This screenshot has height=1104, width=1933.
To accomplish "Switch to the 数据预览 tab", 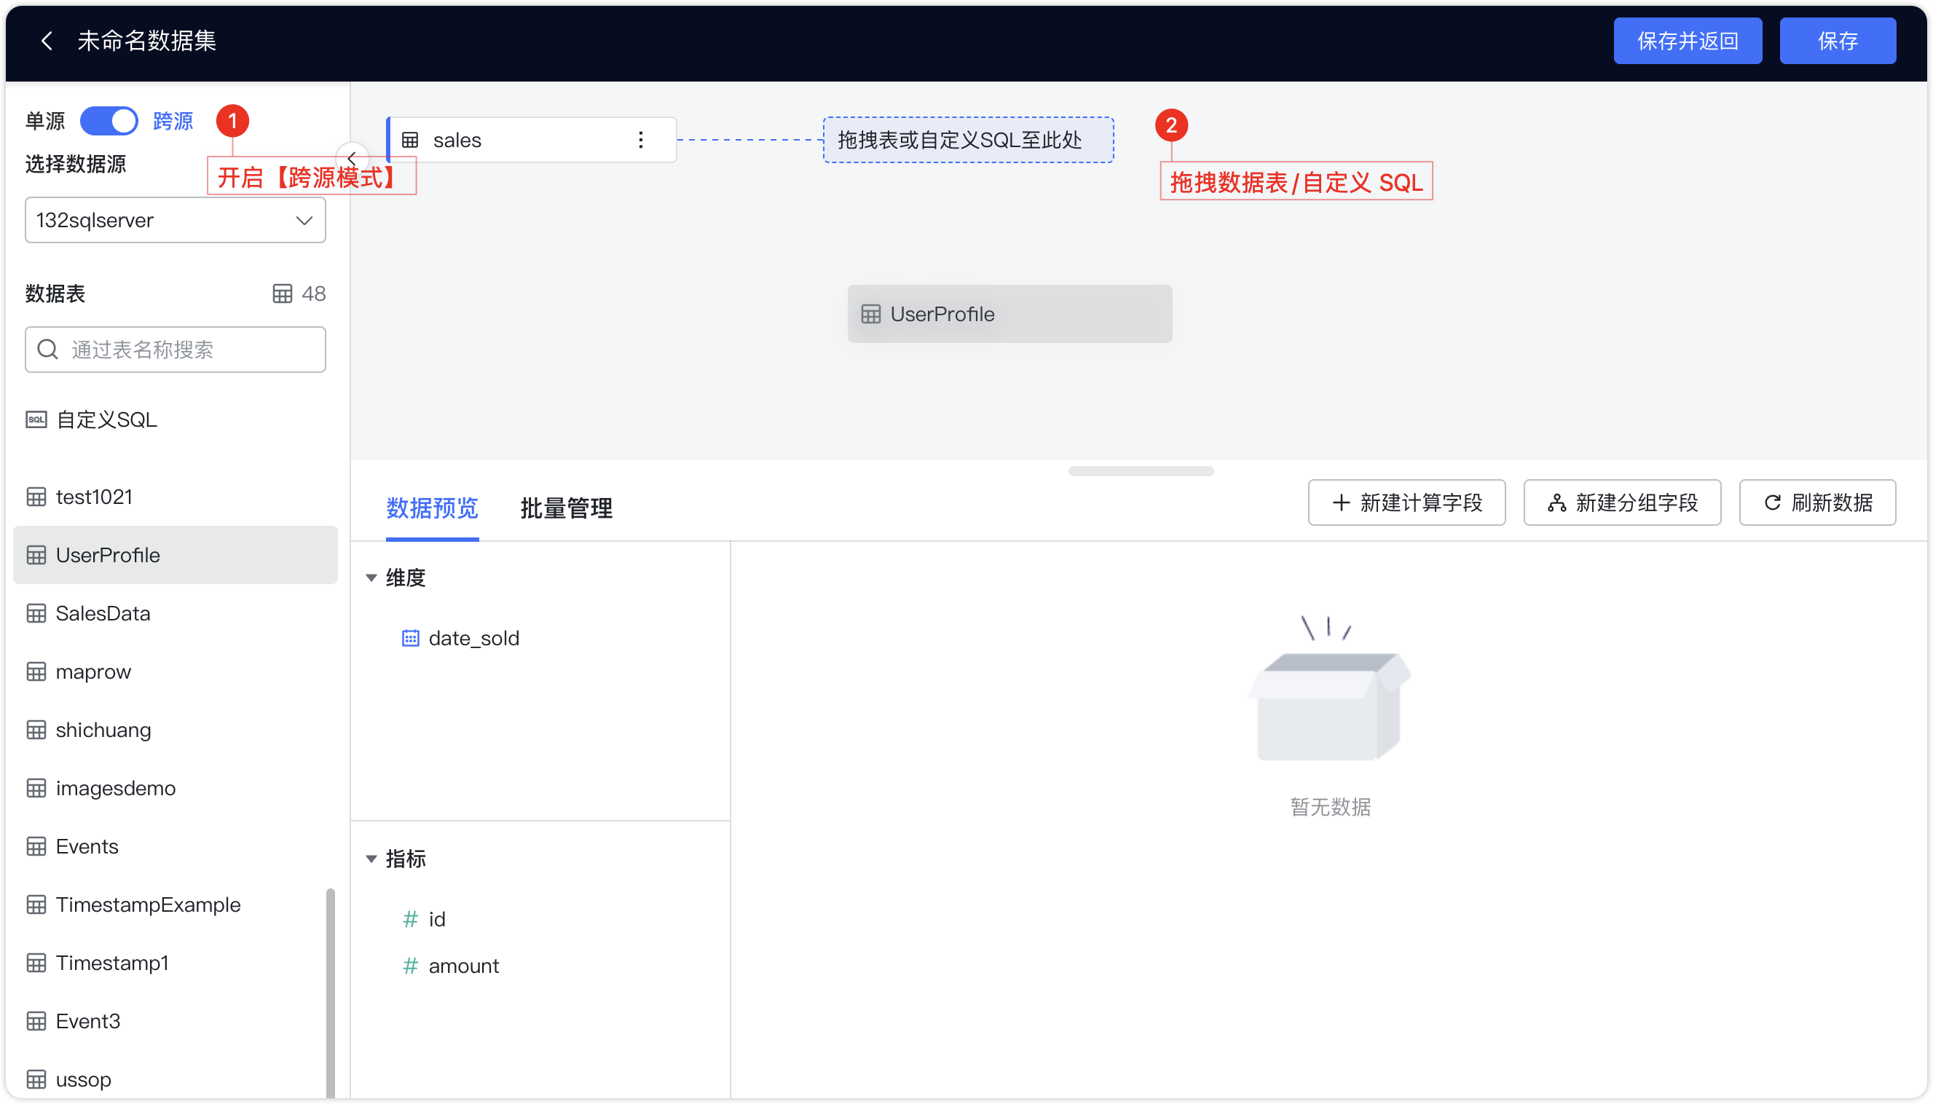I will coord(432,508).
